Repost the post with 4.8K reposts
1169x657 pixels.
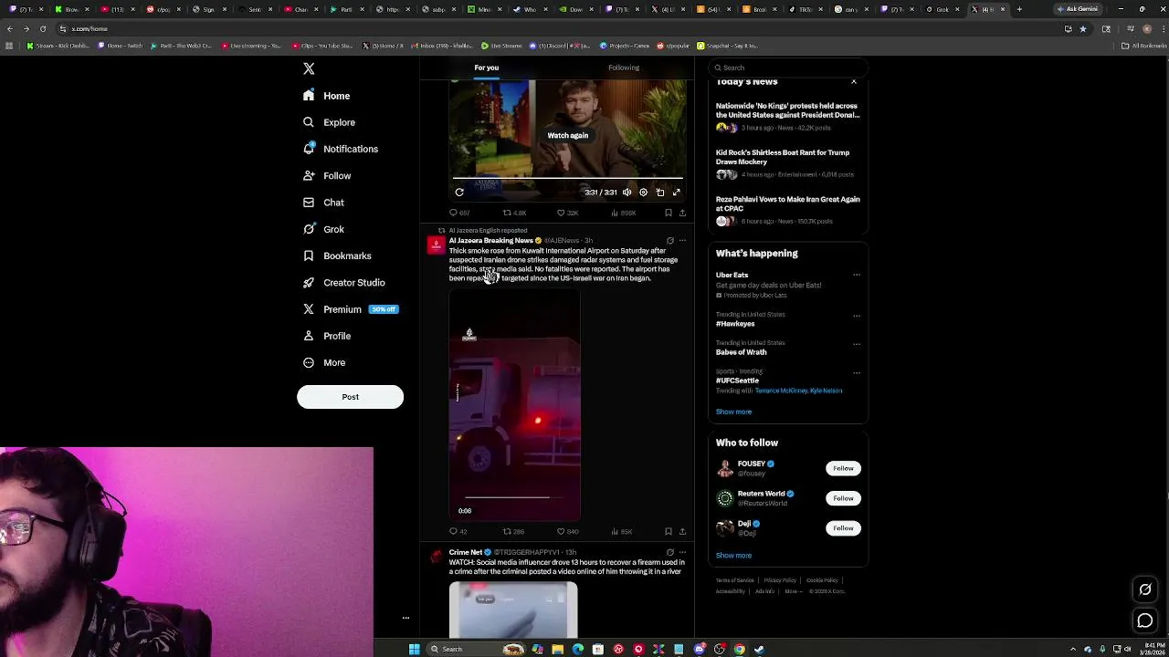coord(514,213)
